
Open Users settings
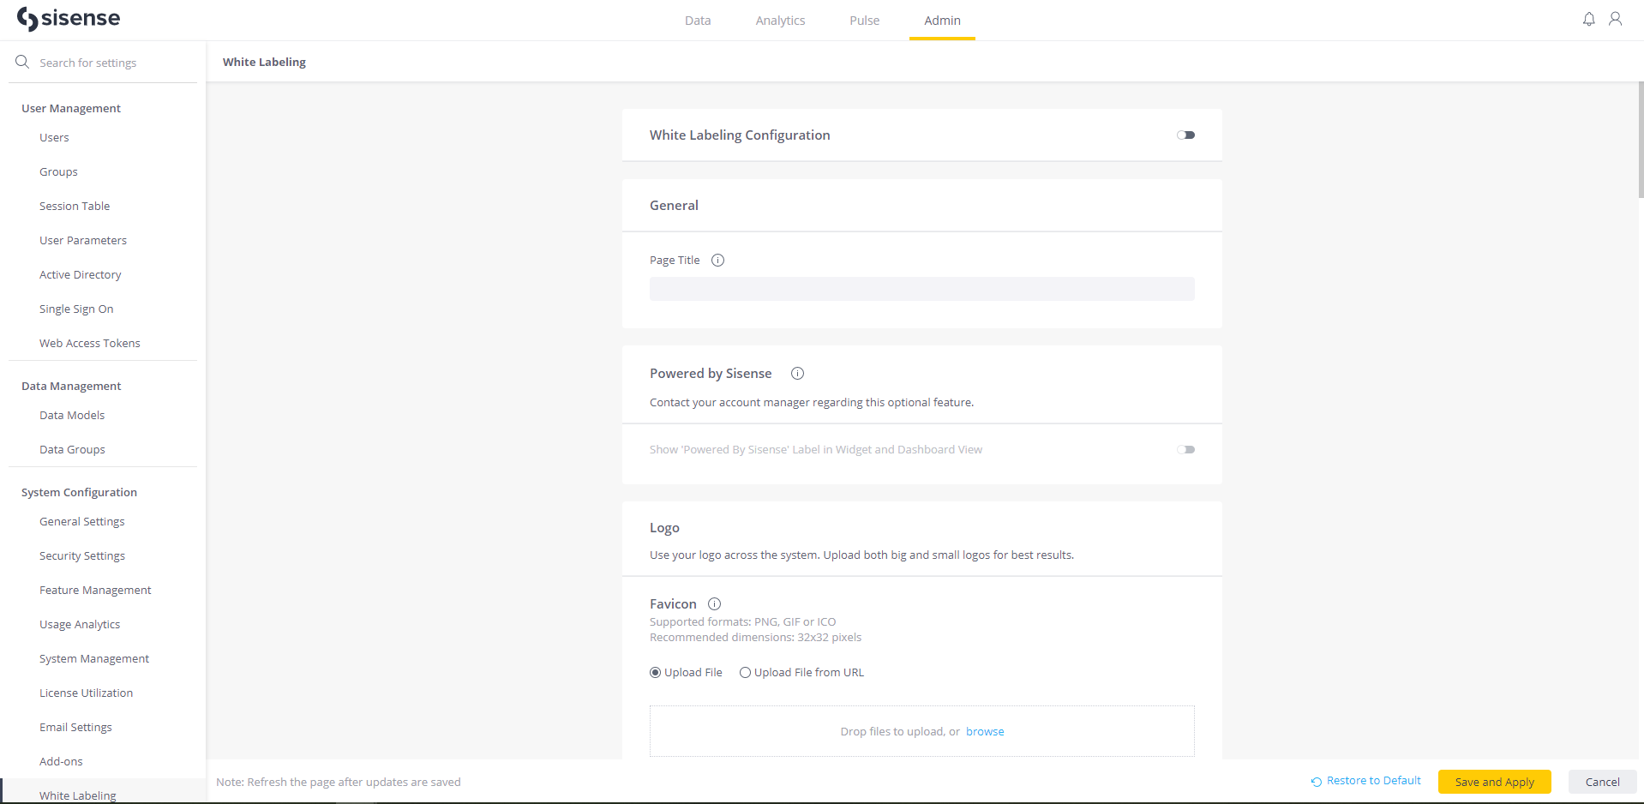coord(54,138)
